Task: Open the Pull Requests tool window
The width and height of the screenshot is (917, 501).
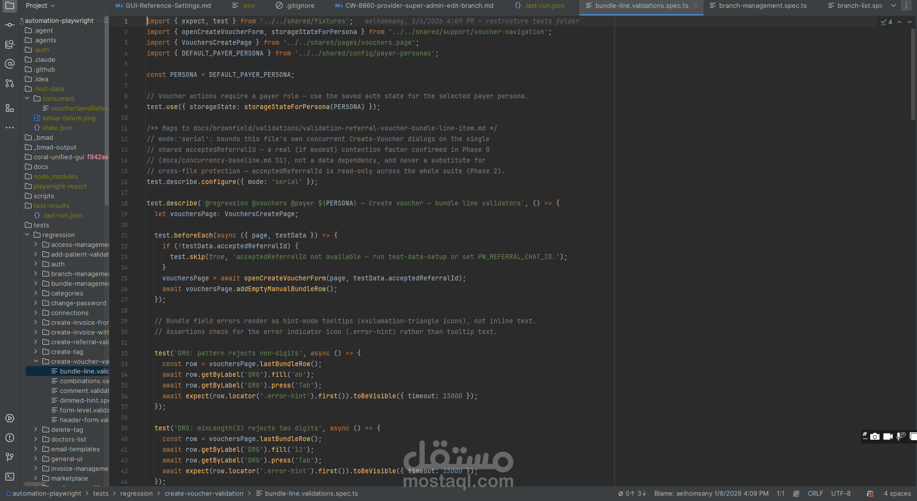Action: [10, 83]
